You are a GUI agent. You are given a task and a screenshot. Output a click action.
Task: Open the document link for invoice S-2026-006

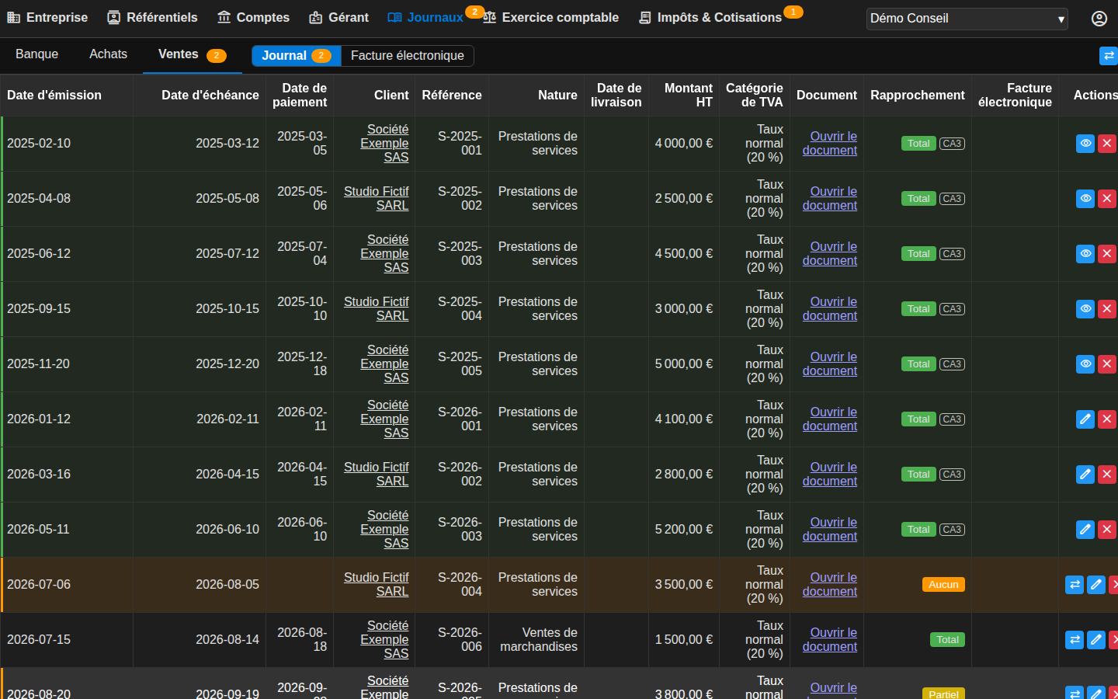(830, 640)
